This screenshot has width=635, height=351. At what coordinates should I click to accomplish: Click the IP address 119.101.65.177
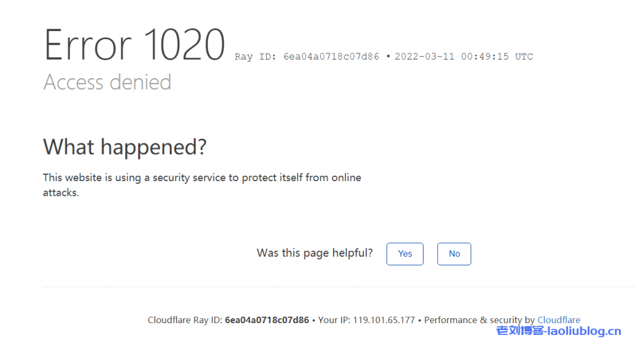(384, 320)
